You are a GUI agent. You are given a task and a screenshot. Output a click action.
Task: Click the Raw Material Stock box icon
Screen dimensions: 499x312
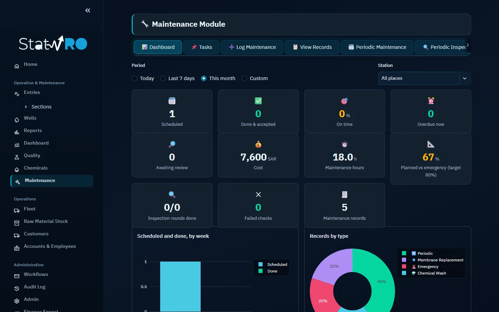[x=17, y=223]
